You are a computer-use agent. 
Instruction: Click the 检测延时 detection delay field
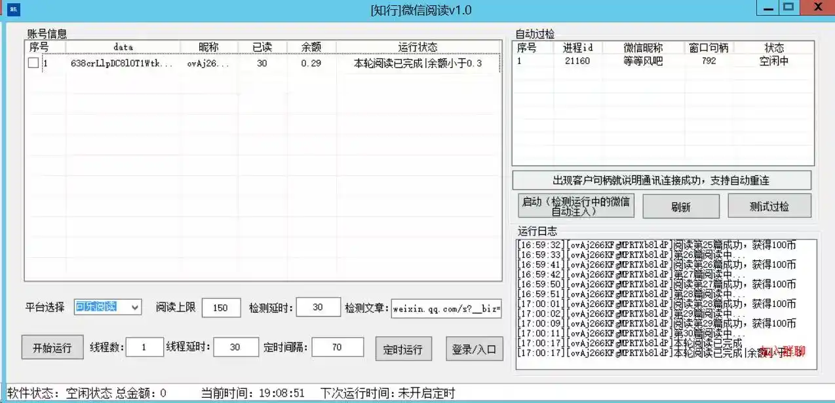(x=318, y=307)
